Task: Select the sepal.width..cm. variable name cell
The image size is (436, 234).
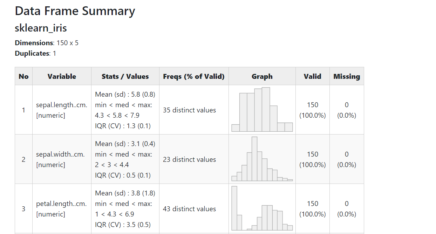Action: [60, 154]
